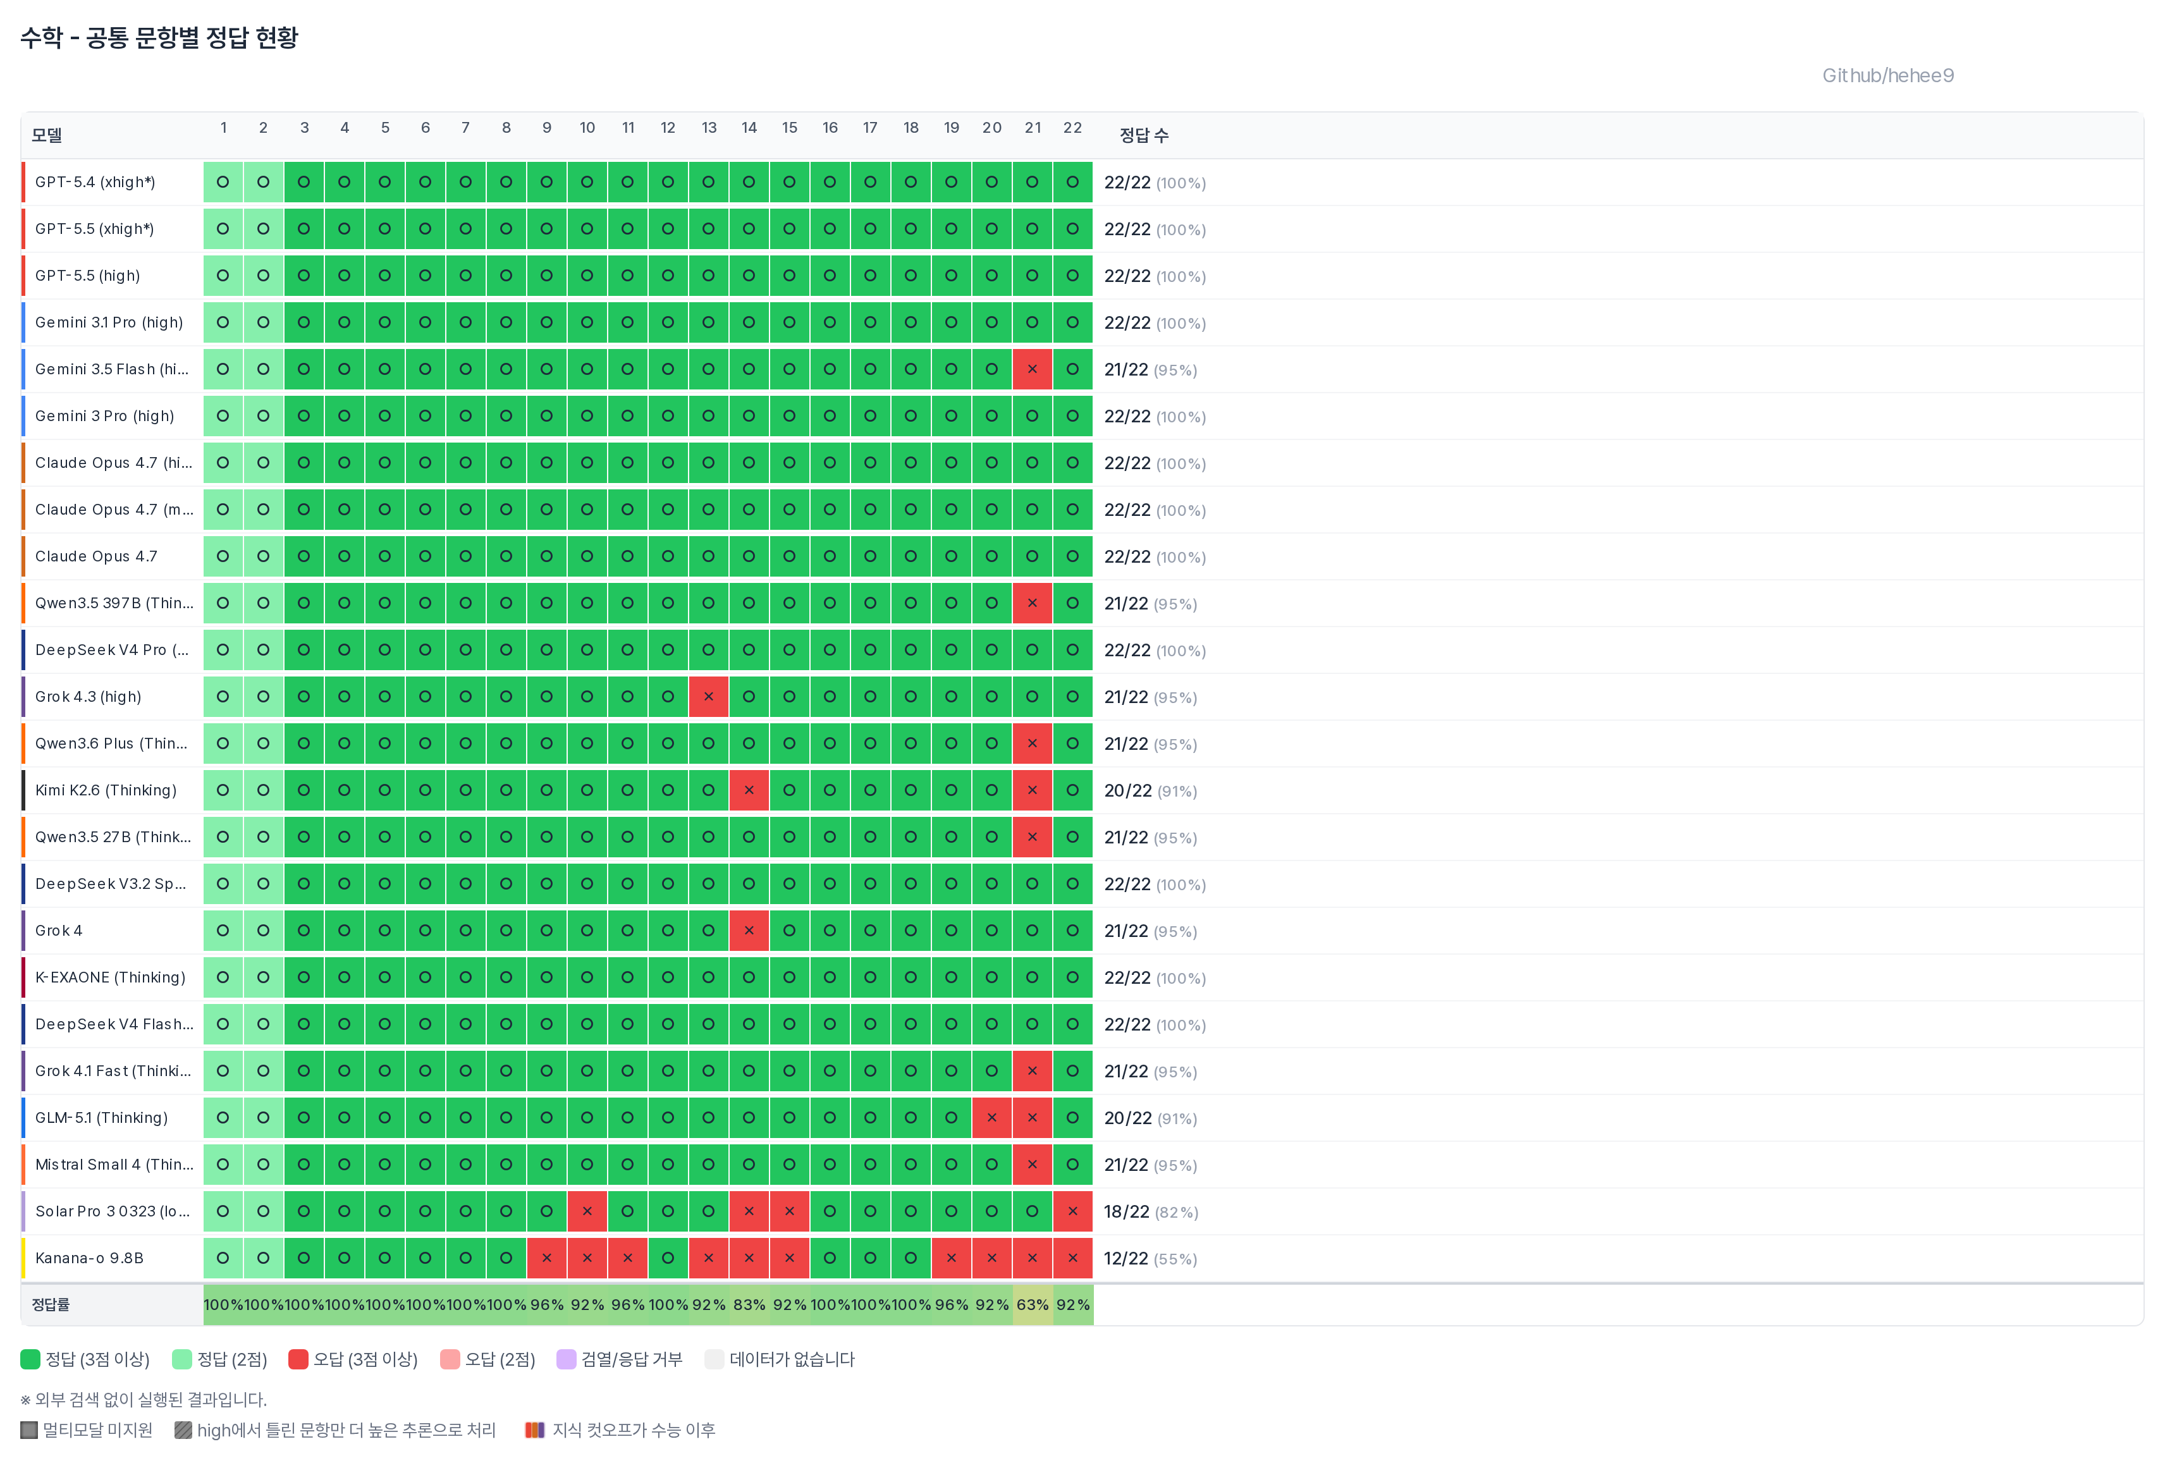Click the title '수학 - 공통 문항별 정답 현황'

[159, 37]
